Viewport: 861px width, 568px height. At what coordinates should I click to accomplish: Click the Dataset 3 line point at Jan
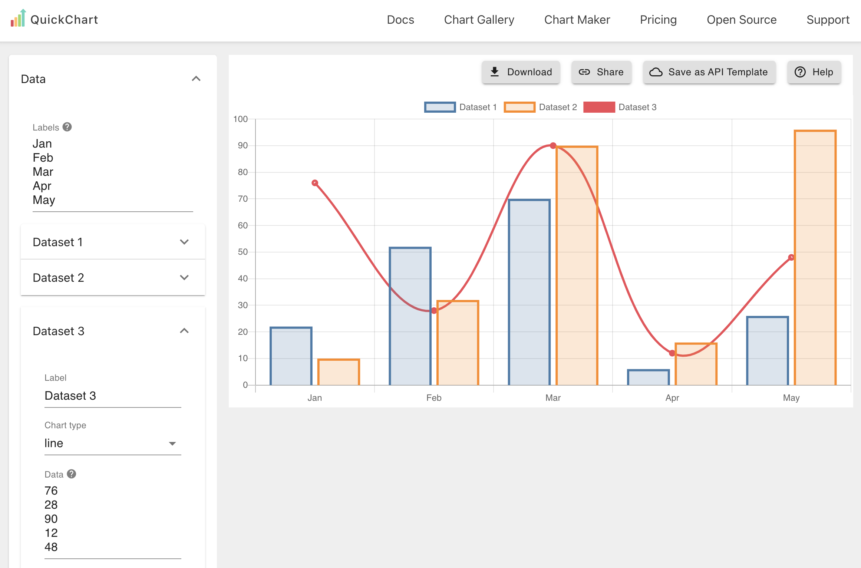(315, 183)
